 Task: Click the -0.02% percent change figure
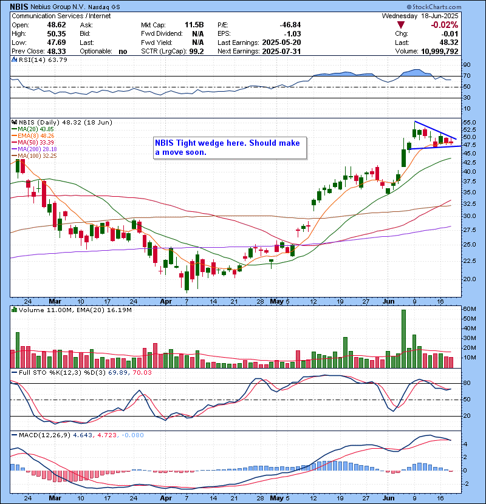(445, 25)
